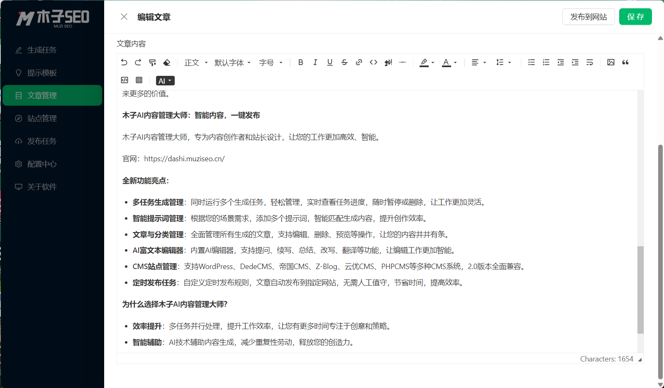This screenshot has width=664, height=388.
Task: Click the CMS站点管理 bullet text
Action: tap(155, 267)
